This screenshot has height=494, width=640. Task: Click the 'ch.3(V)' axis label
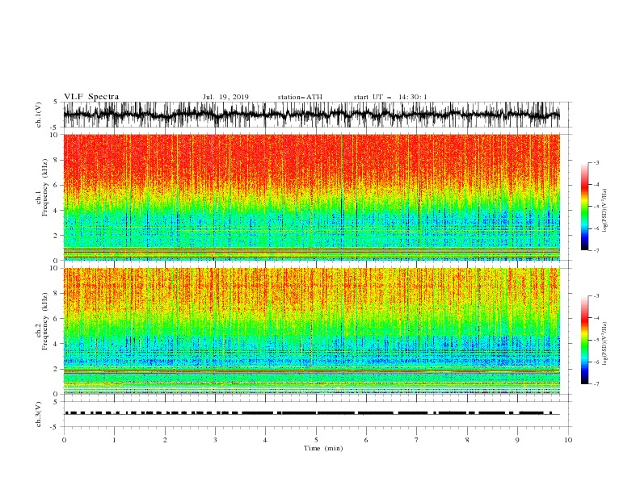39,414
